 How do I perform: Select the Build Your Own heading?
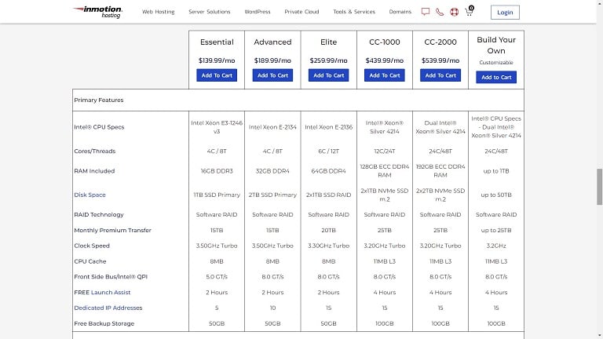click(x=496, y=46)
